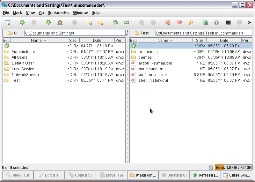Click the right panel location field

click(204, 33)
